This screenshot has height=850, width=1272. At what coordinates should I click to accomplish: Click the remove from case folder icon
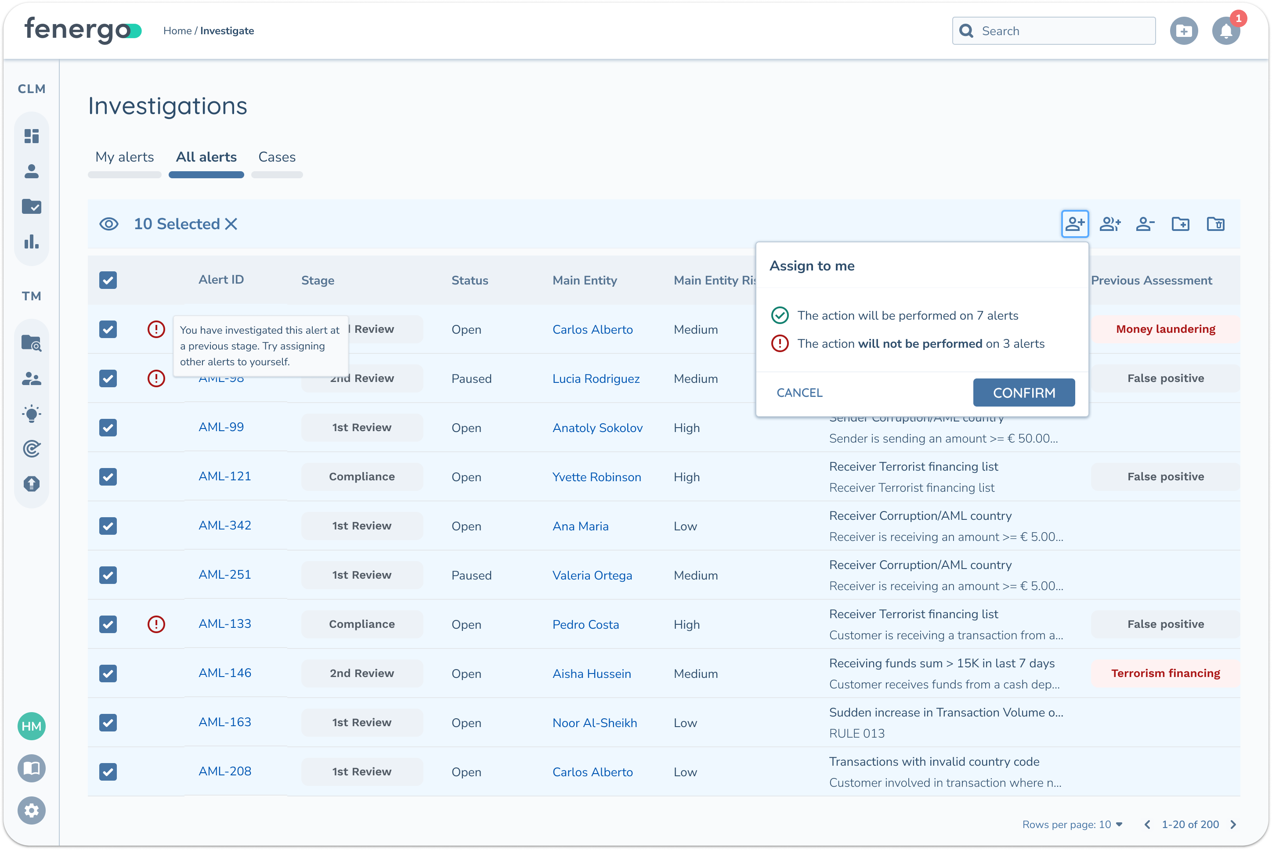tap(1216, 224)
